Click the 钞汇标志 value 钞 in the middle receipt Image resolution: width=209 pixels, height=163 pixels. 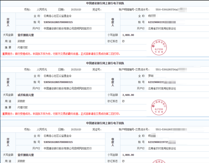(123, 101)
